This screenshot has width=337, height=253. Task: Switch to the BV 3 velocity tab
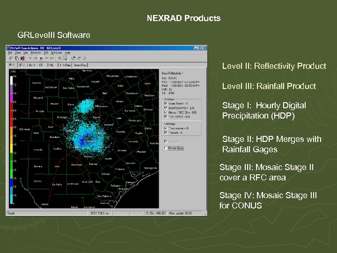click(x=32, y=65)
